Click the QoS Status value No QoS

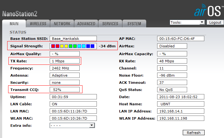172,90
